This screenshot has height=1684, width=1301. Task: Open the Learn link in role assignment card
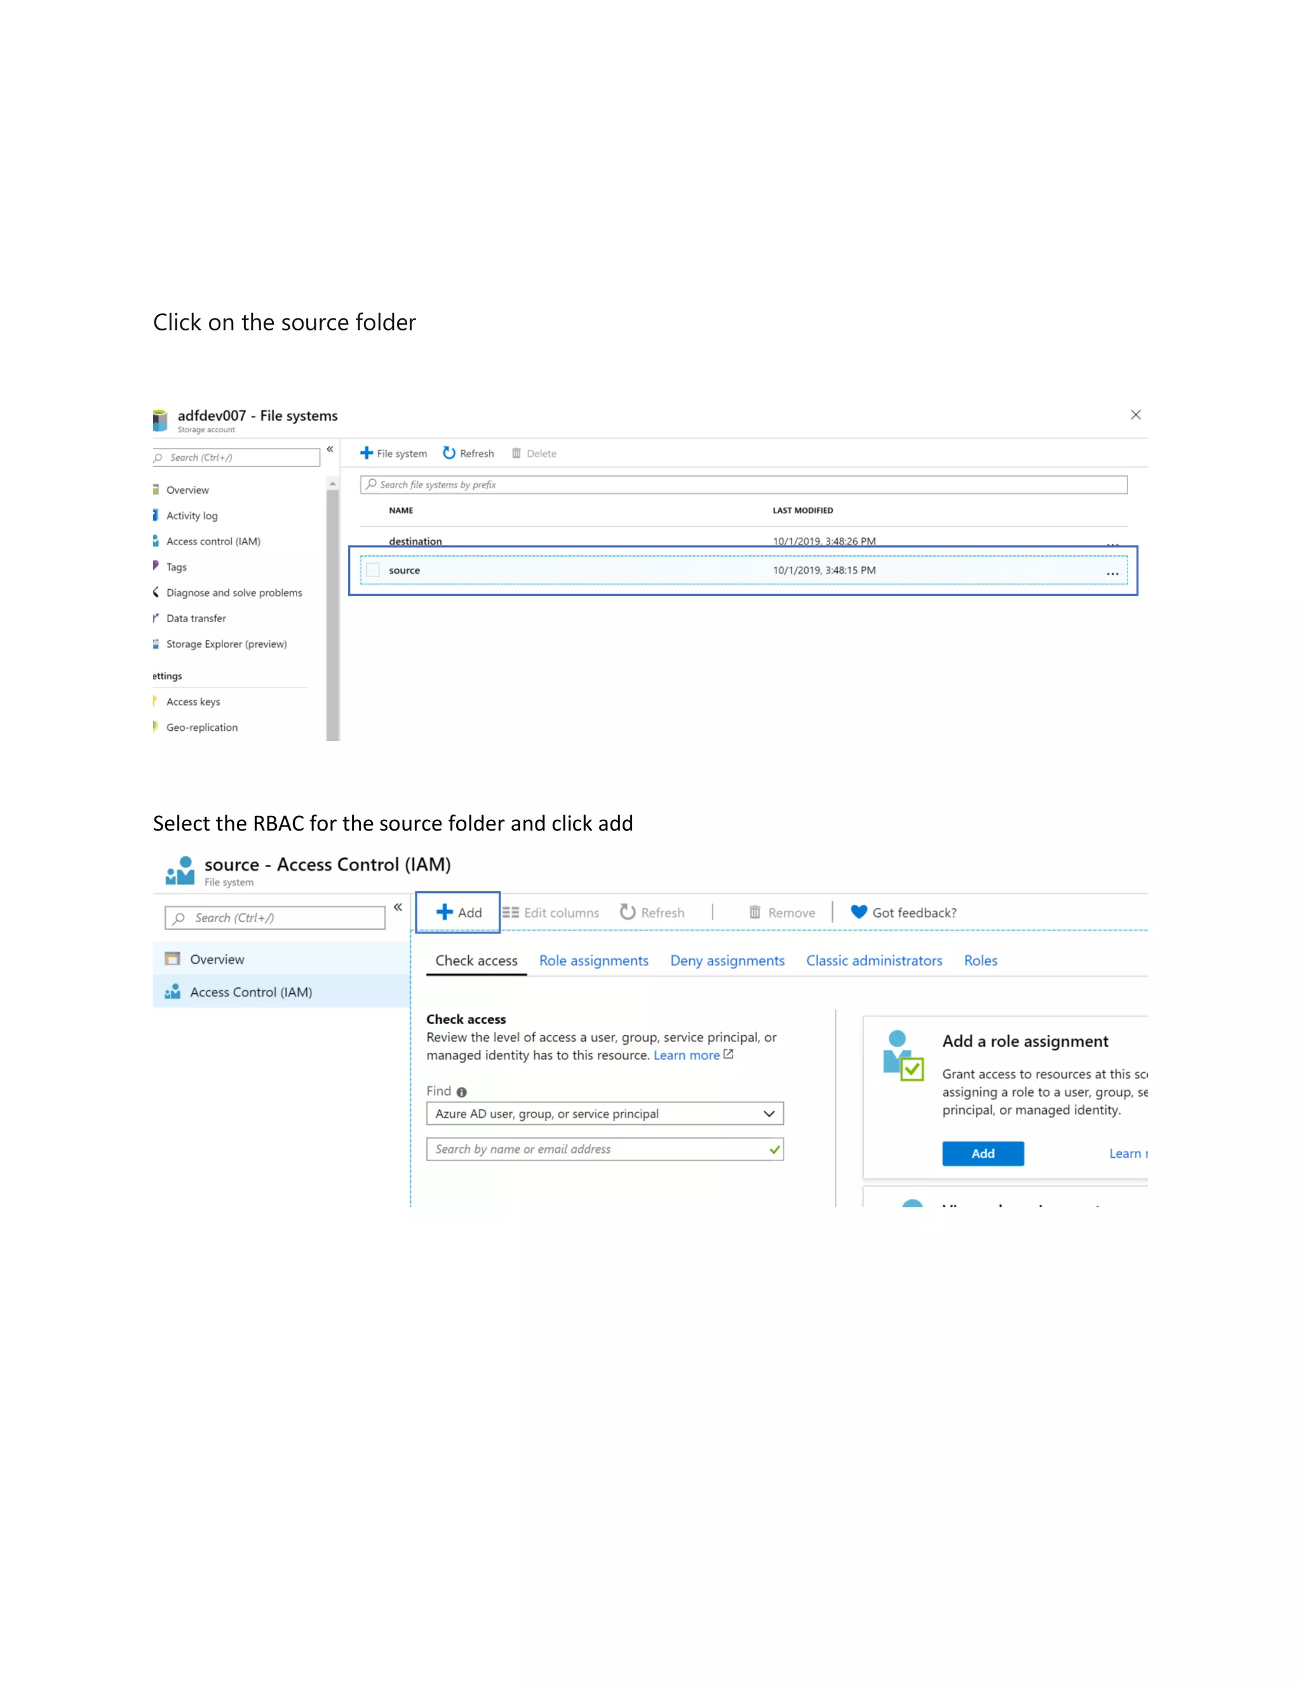(1128, 1153)
